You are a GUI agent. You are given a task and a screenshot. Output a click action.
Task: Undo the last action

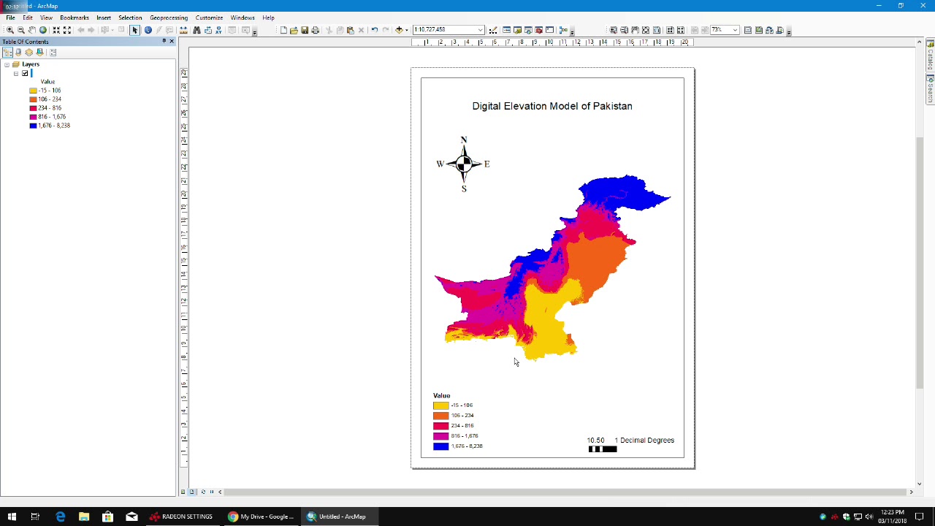(374, 30)
